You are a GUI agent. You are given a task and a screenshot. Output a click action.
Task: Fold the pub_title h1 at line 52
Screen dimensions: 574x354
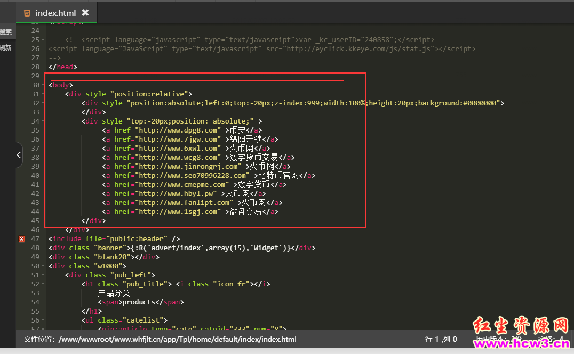(43, 284)
